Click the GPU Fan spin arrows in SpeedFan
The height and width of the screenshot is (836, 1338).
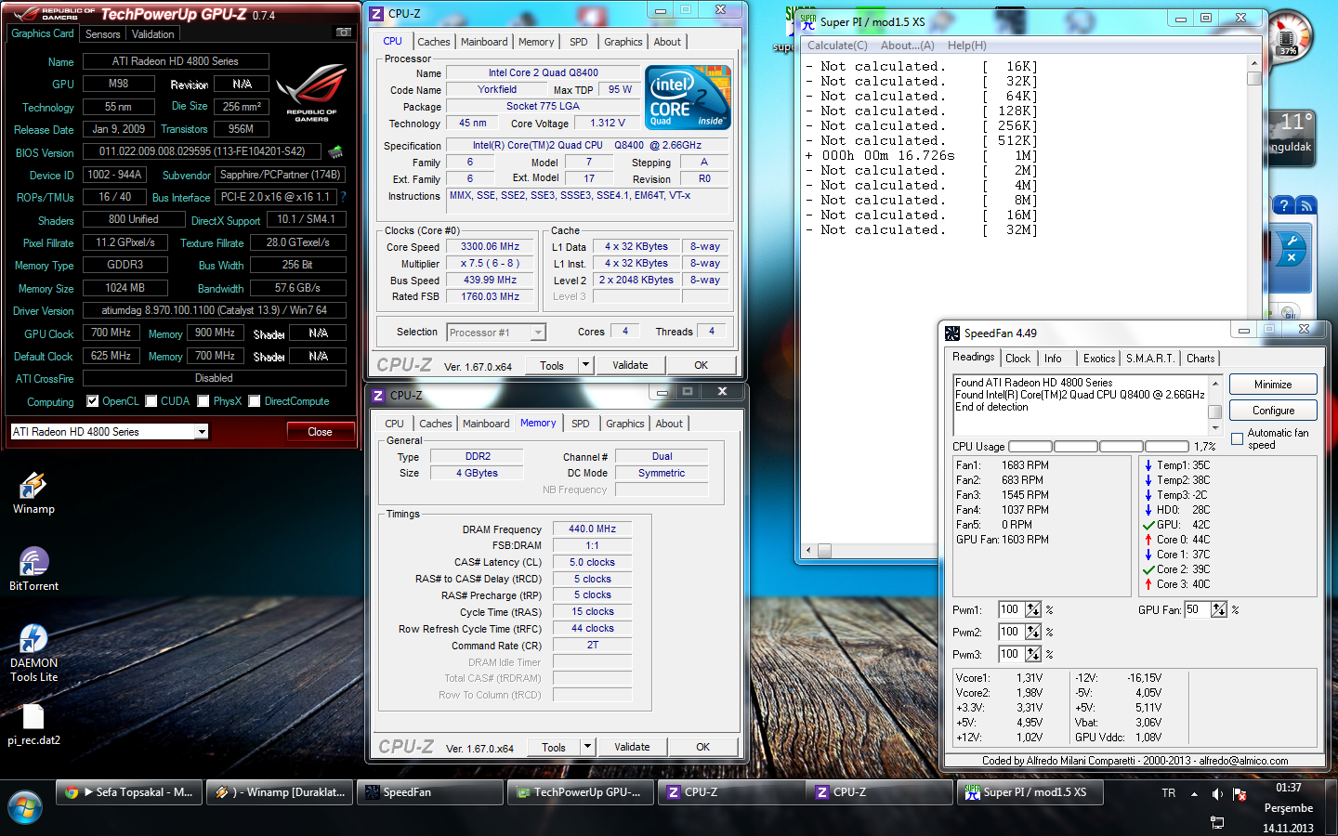1219,609
